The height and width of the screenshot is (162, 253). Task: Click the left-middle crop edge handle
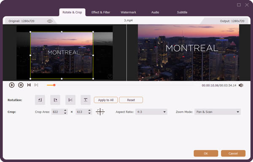[30, 55]
